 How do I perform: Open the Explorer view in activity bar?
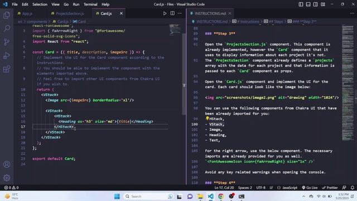tap(7, 15)
